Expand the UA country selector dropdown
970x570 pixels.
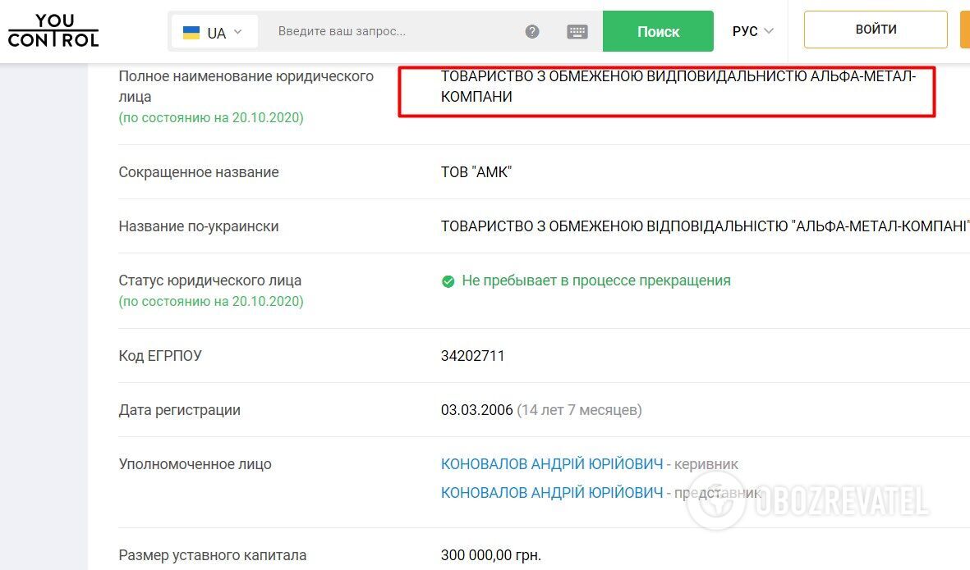215,31
